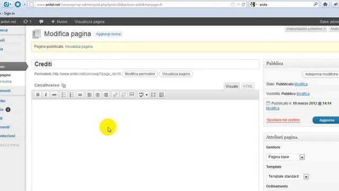Insert a numbered ordered list

(x=72, y=94)
